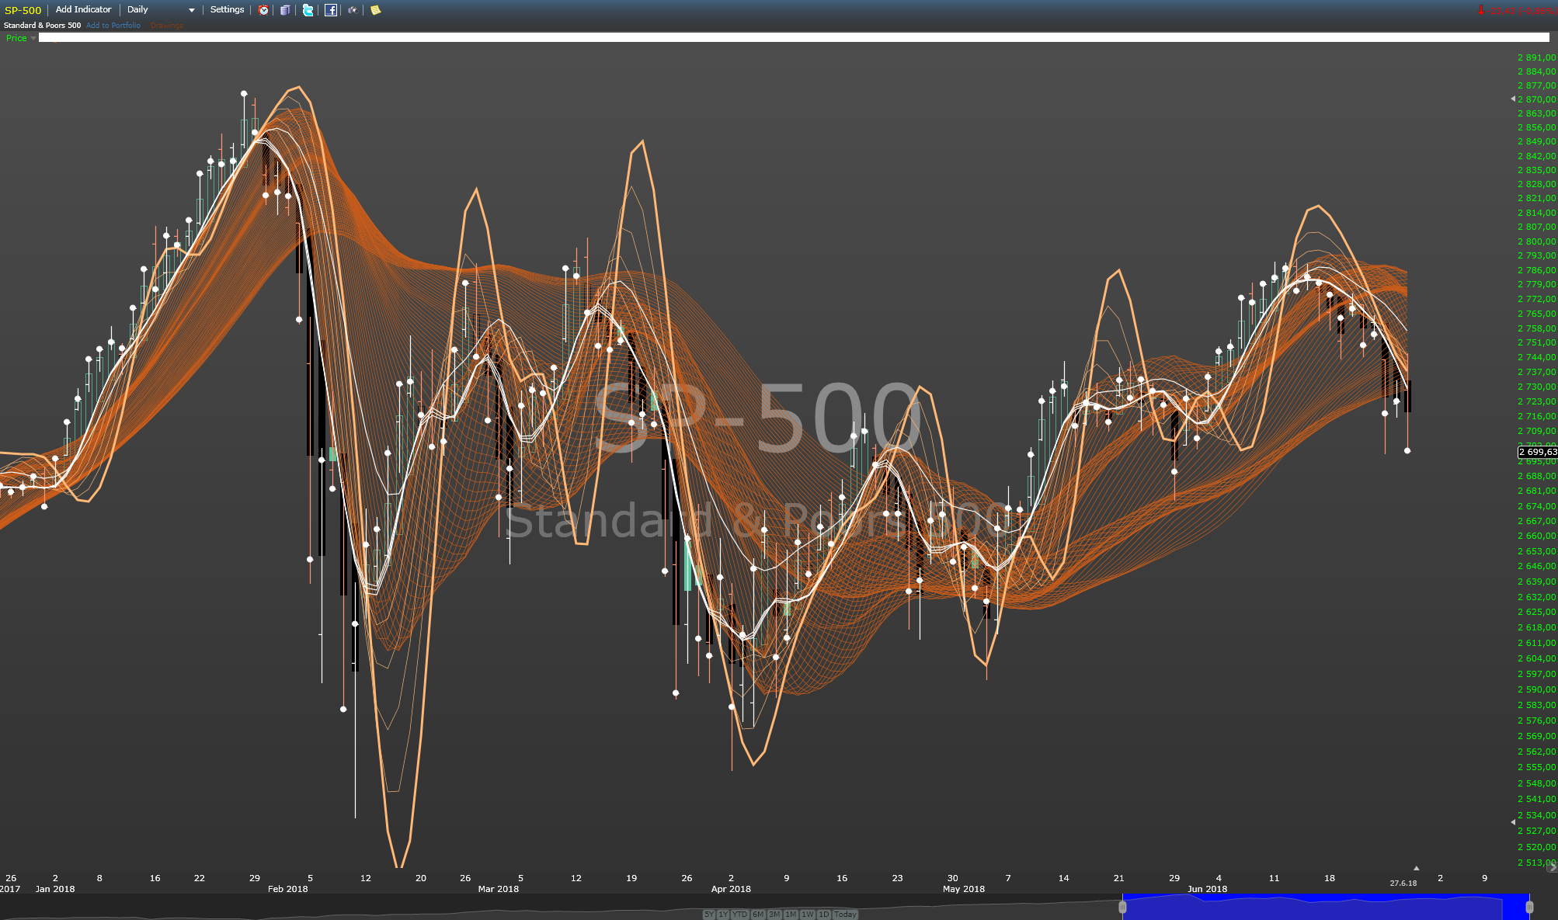Open the Settings menu
The width and height of the screenshot is (1558, 920).
coord(227,10)
